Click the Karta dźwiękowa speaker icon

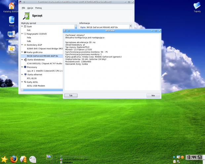(25, 60)
